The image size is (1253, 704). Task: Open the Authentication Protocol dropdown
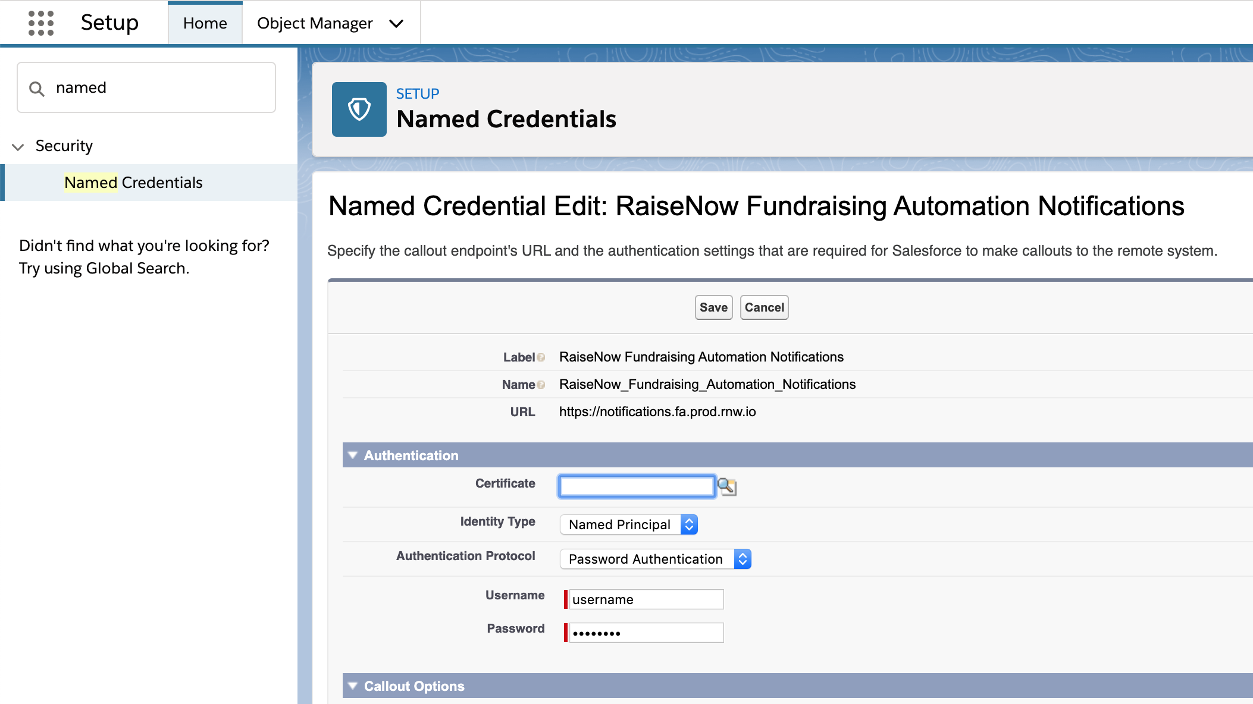[x=656, y=559]
